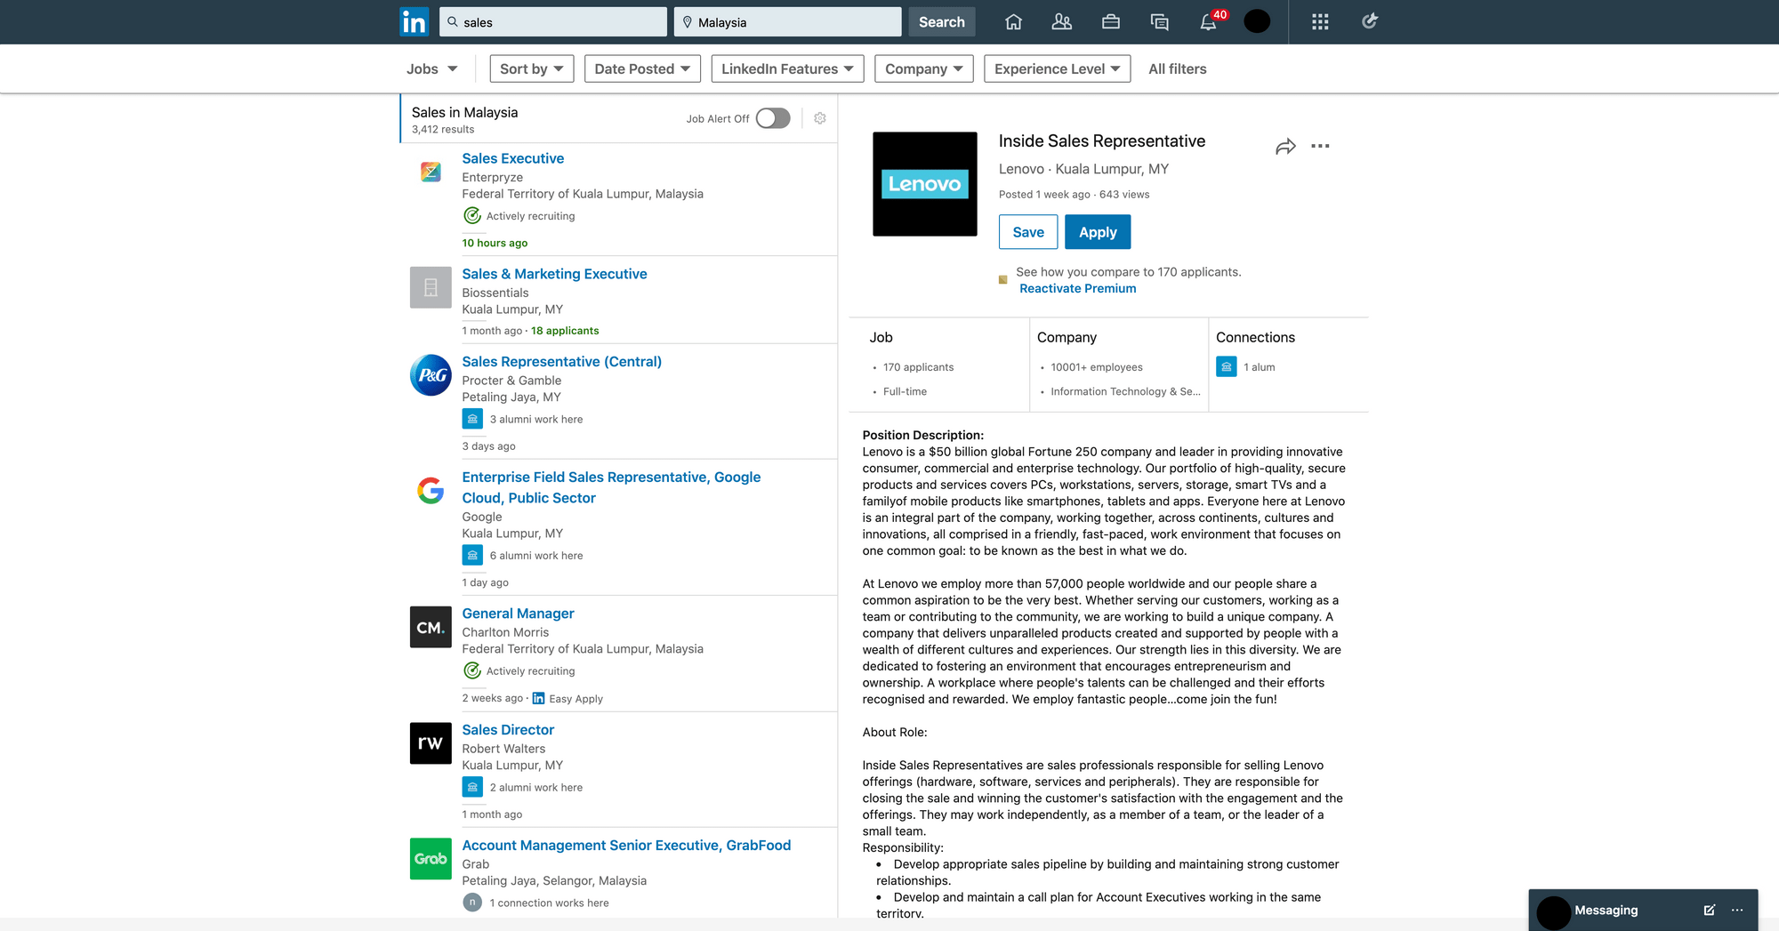This screenshot has height=931, width=1779.
Task: Open All filters
Action: 1178,68
